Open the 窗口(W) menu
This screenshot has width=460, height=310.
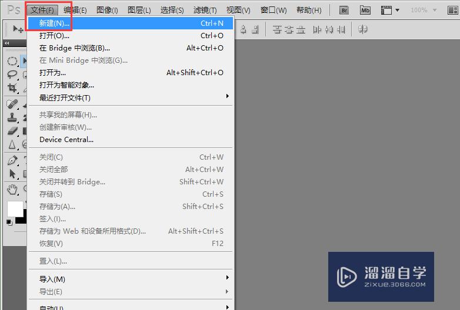[274, 10]
